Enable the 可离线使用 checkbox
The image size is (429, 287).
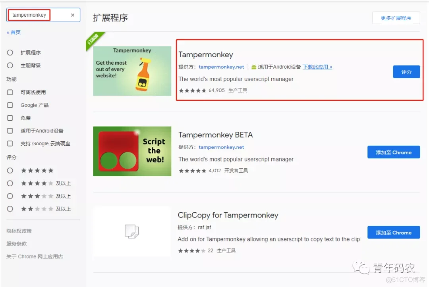(10, 92)
